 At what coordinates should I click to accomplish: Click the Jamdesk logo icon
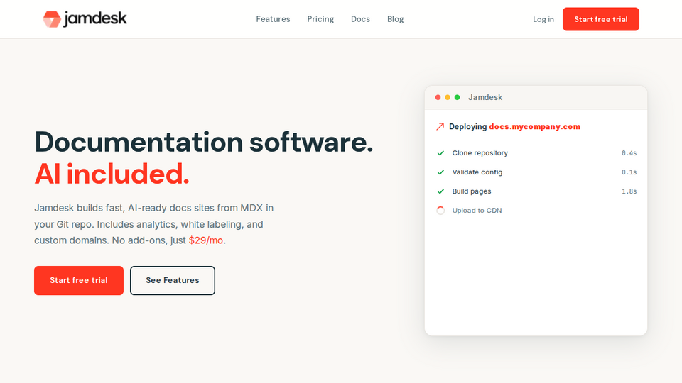52,19
